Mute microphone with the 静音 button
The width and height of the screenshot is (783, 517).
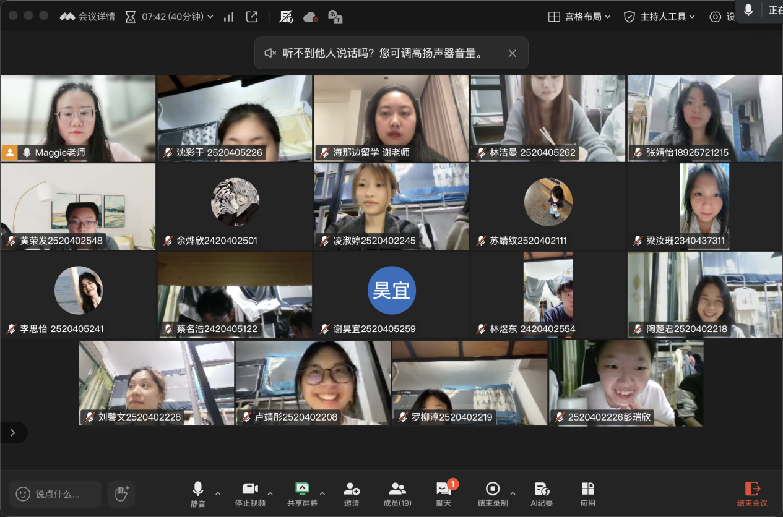click(198, 494)
